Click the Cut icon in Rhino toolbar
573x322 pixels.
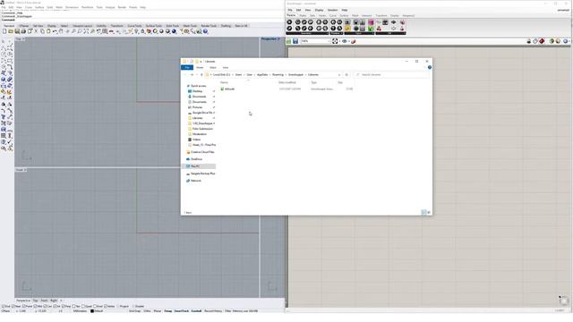coord(36,32)
